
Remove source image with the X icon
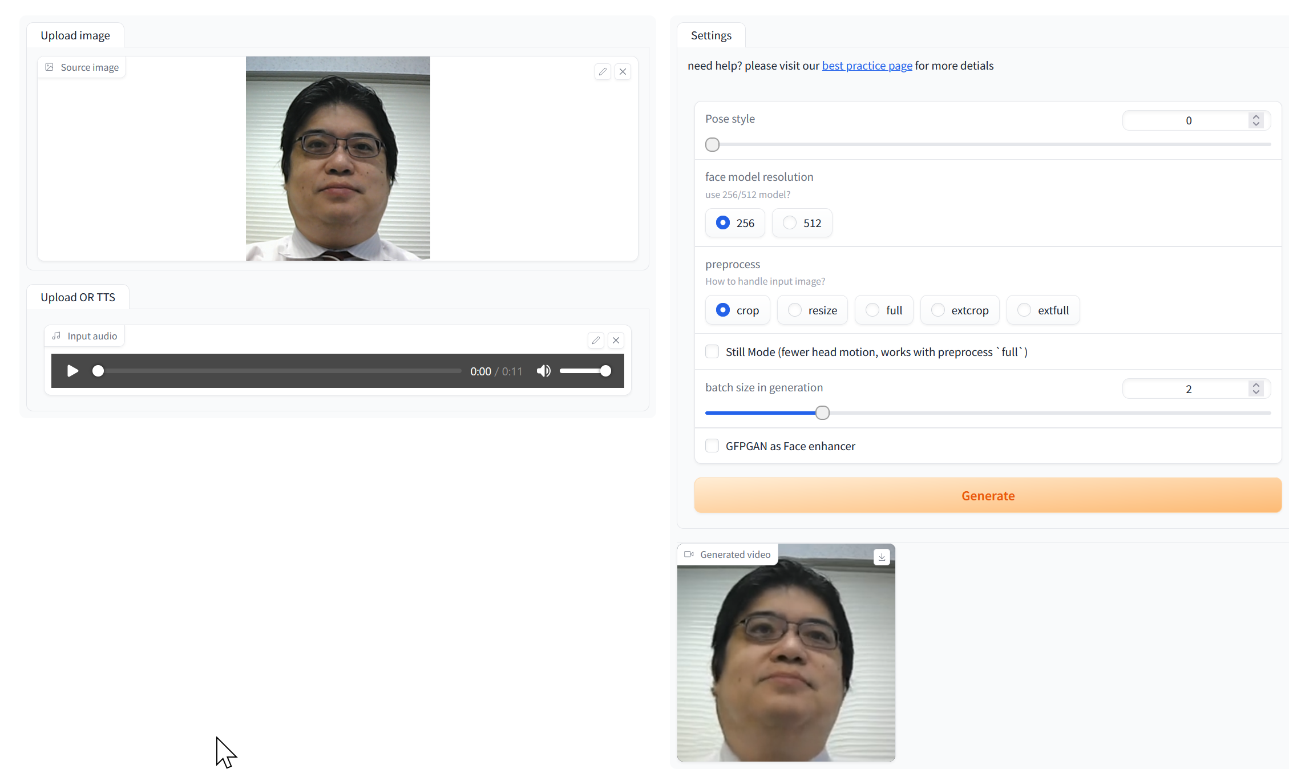click(x=623, y=72)
